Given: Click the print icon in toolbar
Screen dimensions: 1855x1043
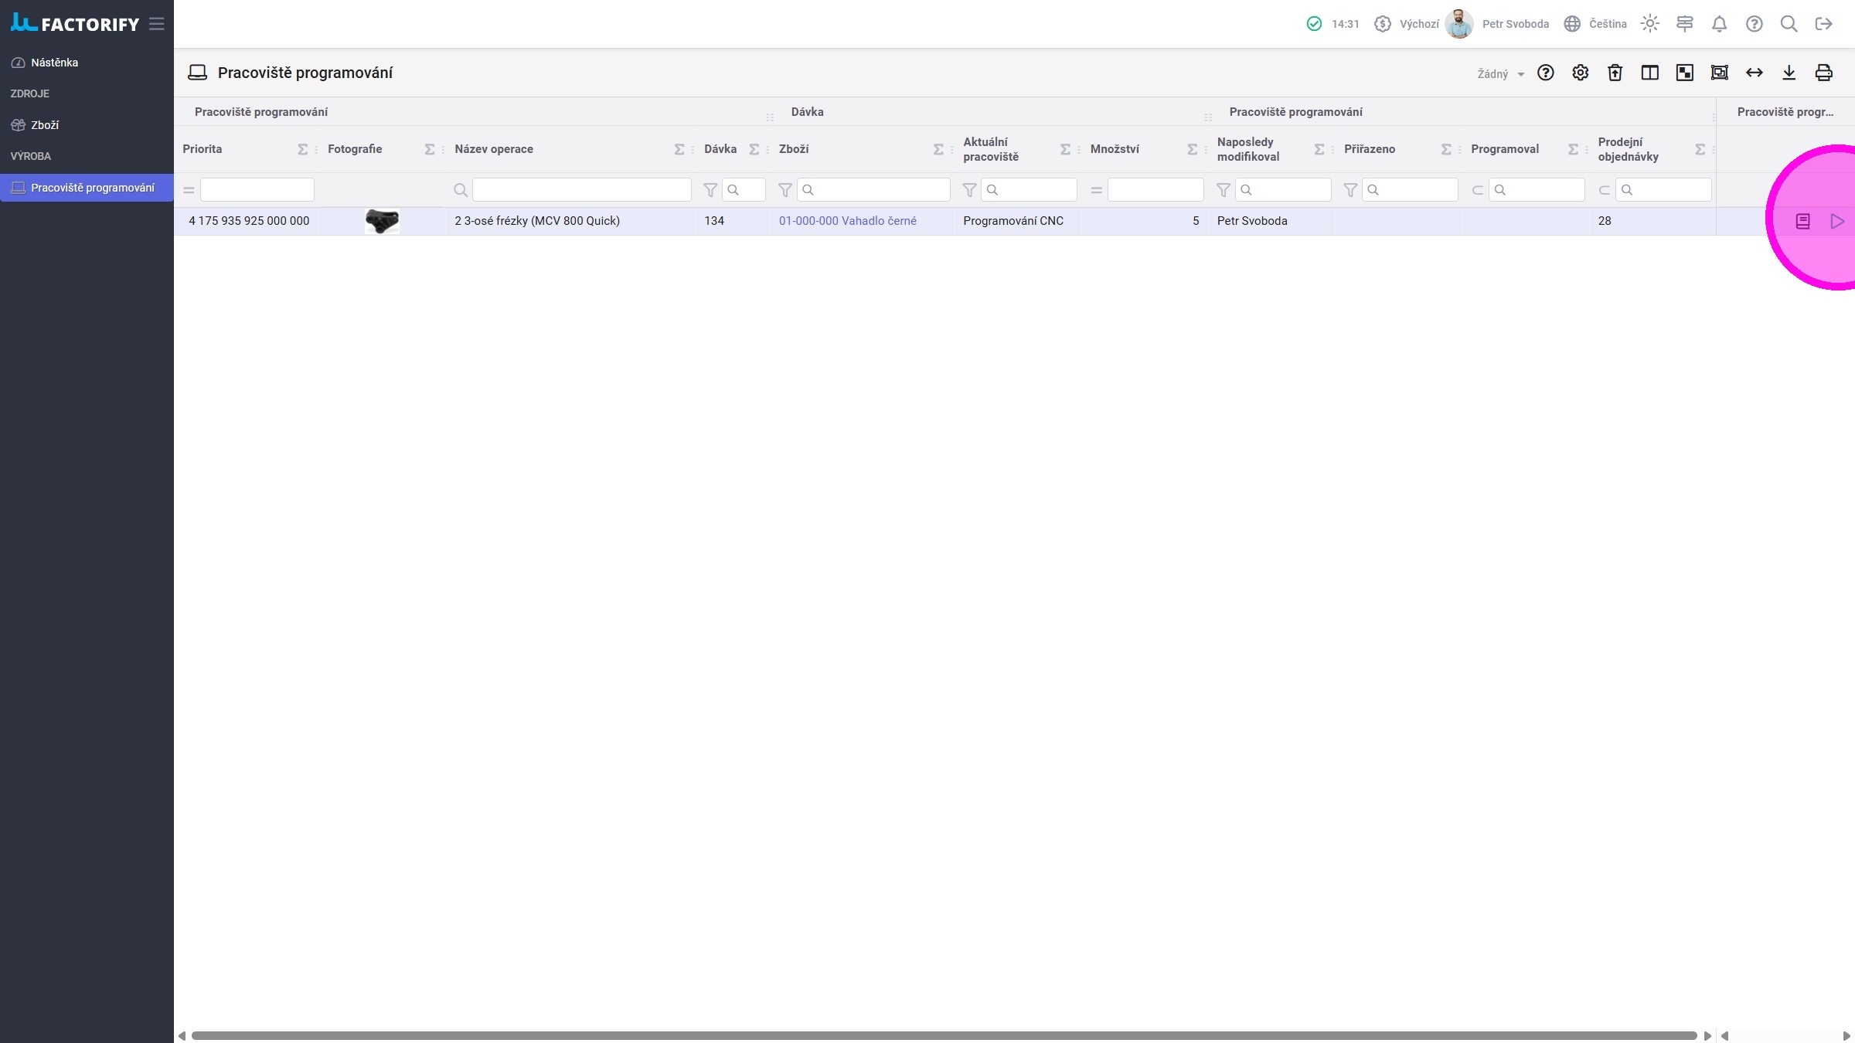Looking at the screenshot, I should 1823,73.
